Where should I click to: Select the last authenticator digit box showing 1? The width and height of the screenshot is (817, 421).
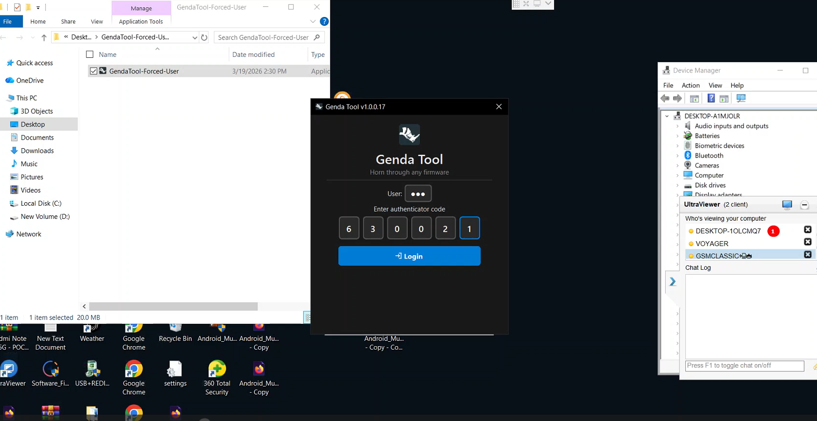[x=469, y=228]
